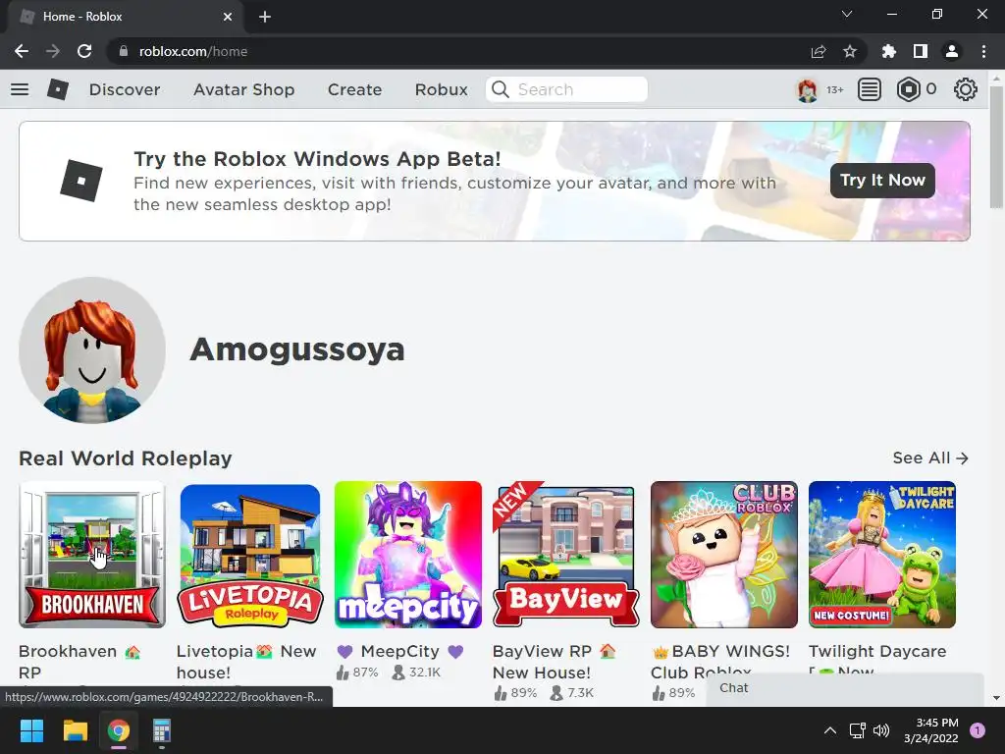
Task: Select the Home - Roblox tab
Action: pyautogui.click(x=125, y=17)
